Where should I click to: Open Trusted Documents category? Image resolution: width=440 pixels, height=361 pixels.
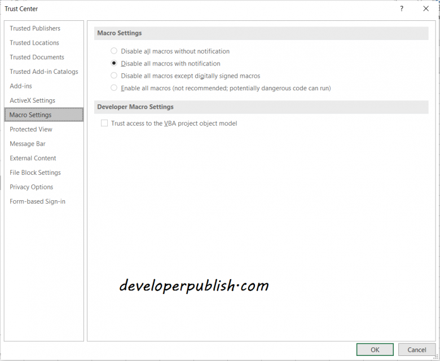click(x=37, y=57)
